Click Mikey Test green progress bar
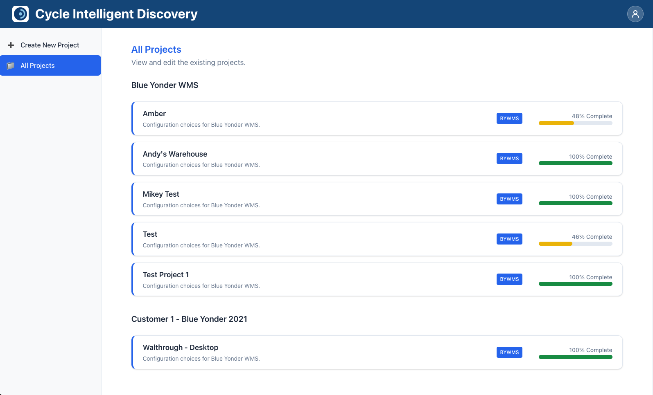The image size is (653, 395). [576, 203]
